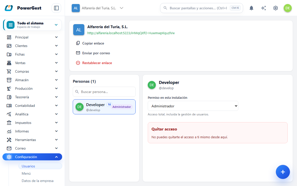Expand the Clientes section chevron

pyautogui.click(x=56, y=46)
